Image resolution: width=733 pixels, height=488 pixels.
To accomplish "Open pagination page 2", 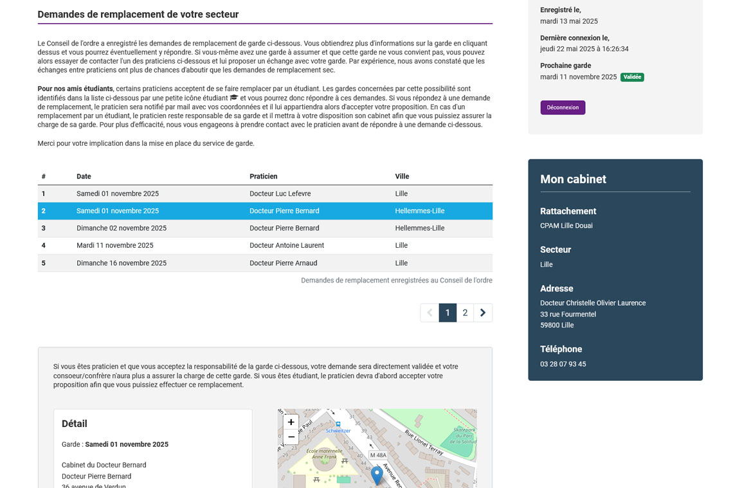I will pos(465,313).
